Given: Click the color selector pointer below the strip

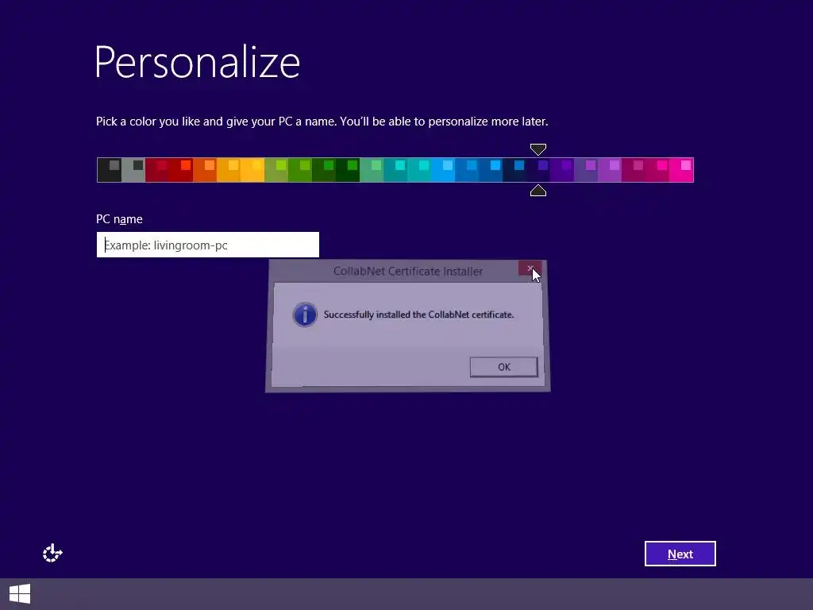Looking at the screenshot, I should (x=538, y=191).
